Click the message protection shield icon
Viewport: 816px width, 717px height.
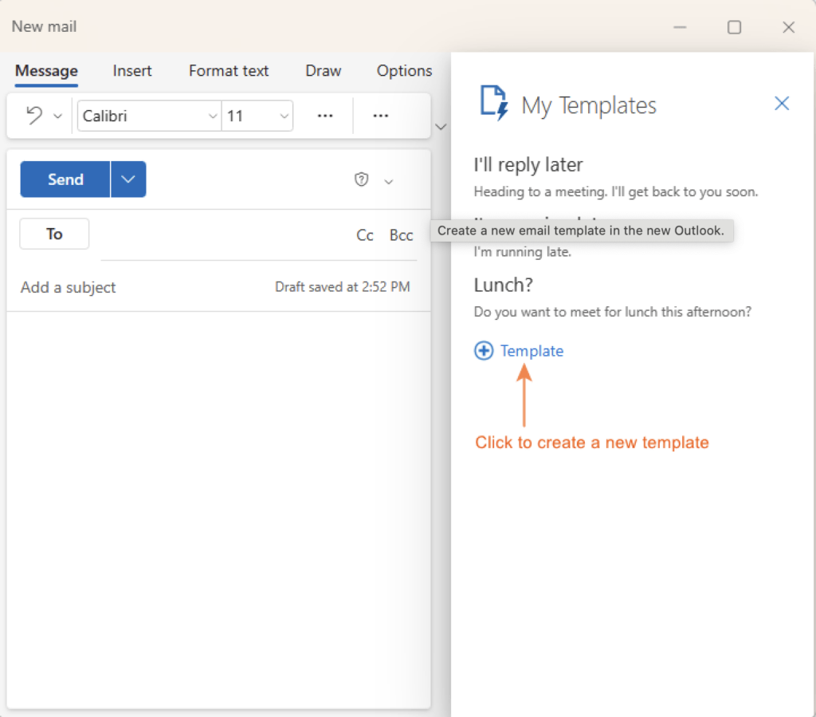pyautogui.click(x=361, y=180)
